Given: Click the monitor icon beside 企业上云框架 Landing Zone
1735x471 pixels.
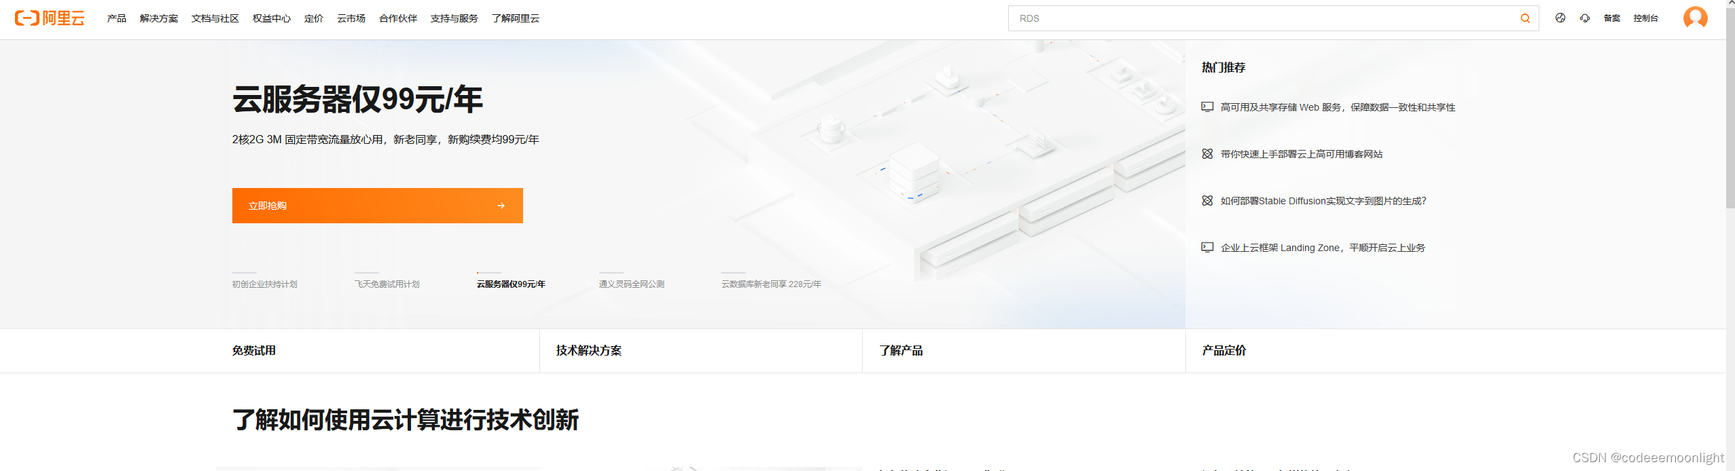Looking at the screenshot, I should click(1207, 248).
